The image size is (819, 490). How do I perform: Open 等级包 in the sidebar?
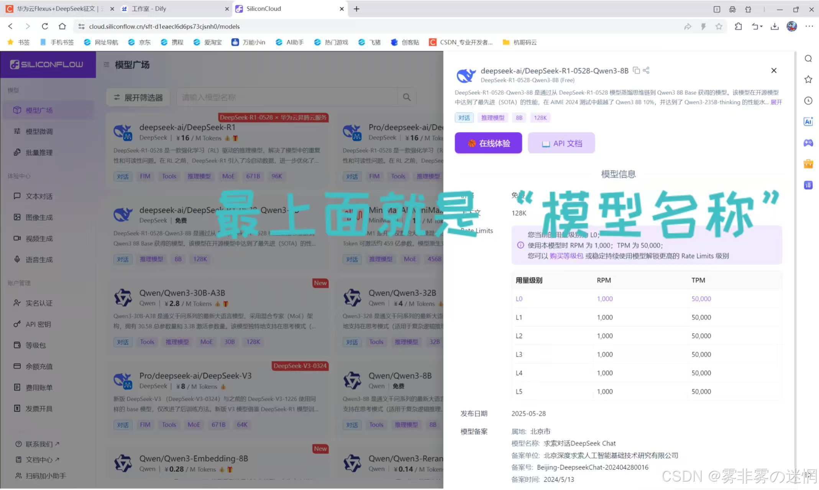coord(48,345)
